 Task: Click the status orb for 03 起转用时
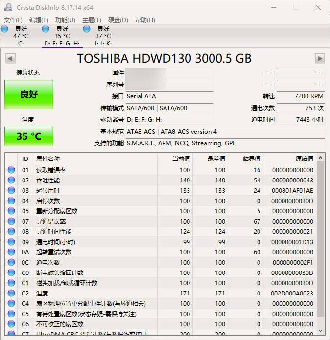(x=11, y=190)
